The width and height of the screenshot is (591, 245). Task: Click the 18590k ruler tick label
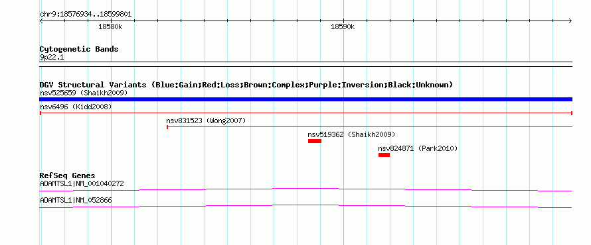click(x=343, y=27)
